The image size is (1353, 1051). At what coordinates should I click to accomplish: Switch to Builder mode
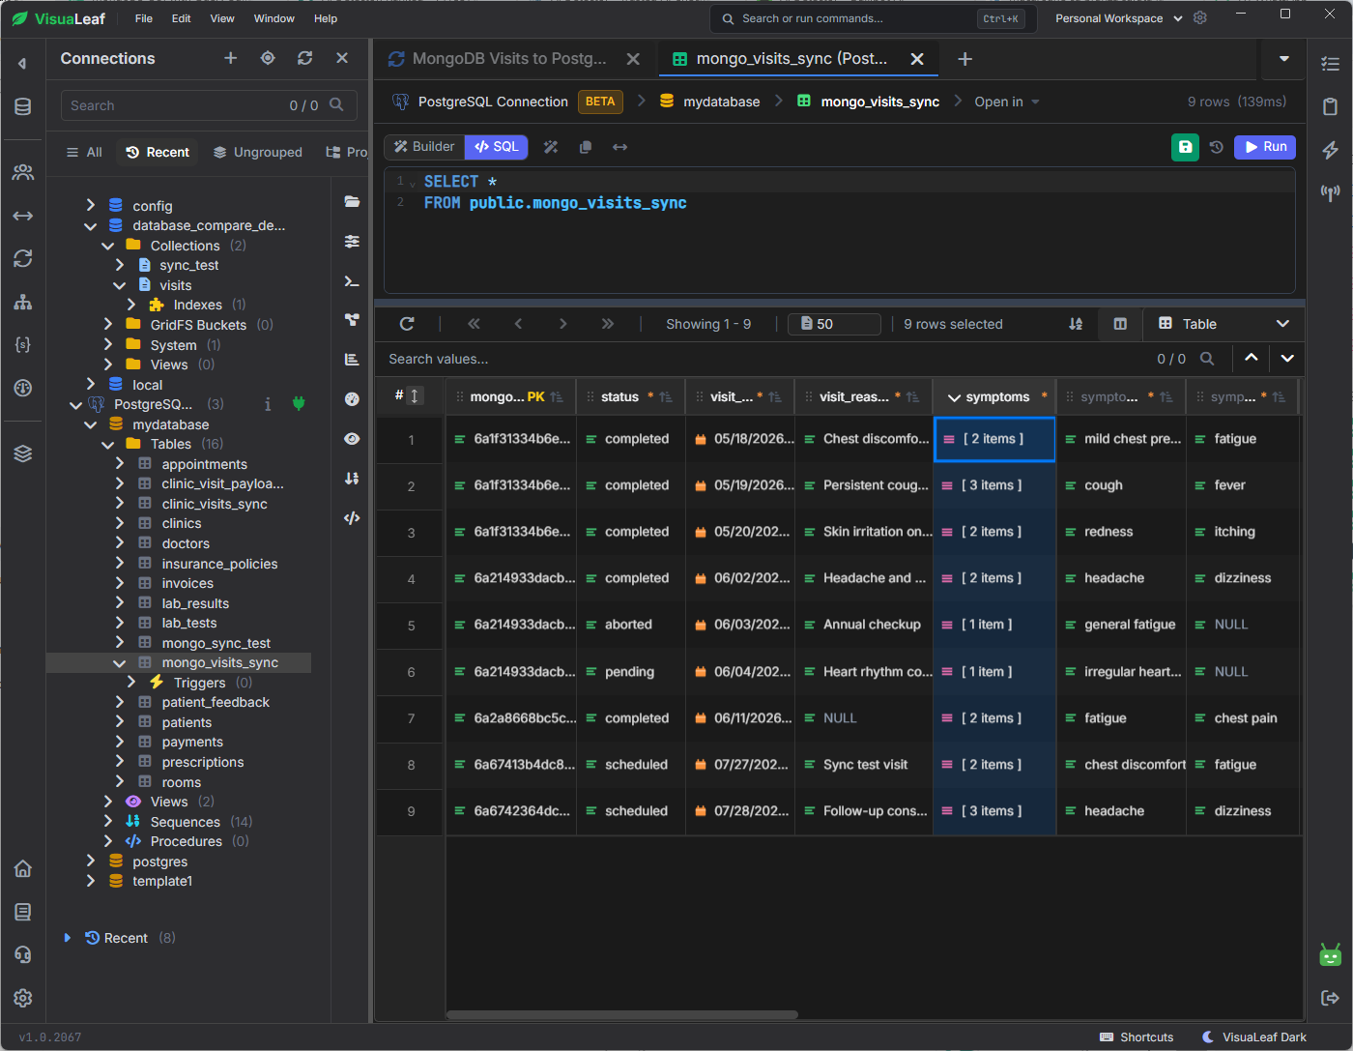(424, 147)
